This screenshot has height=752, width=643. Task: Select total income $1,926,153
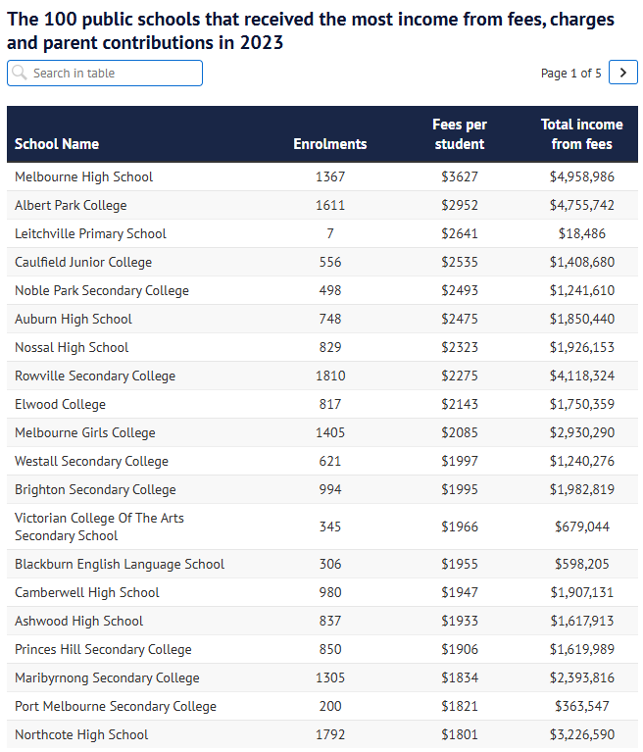(x=581, y=347)
